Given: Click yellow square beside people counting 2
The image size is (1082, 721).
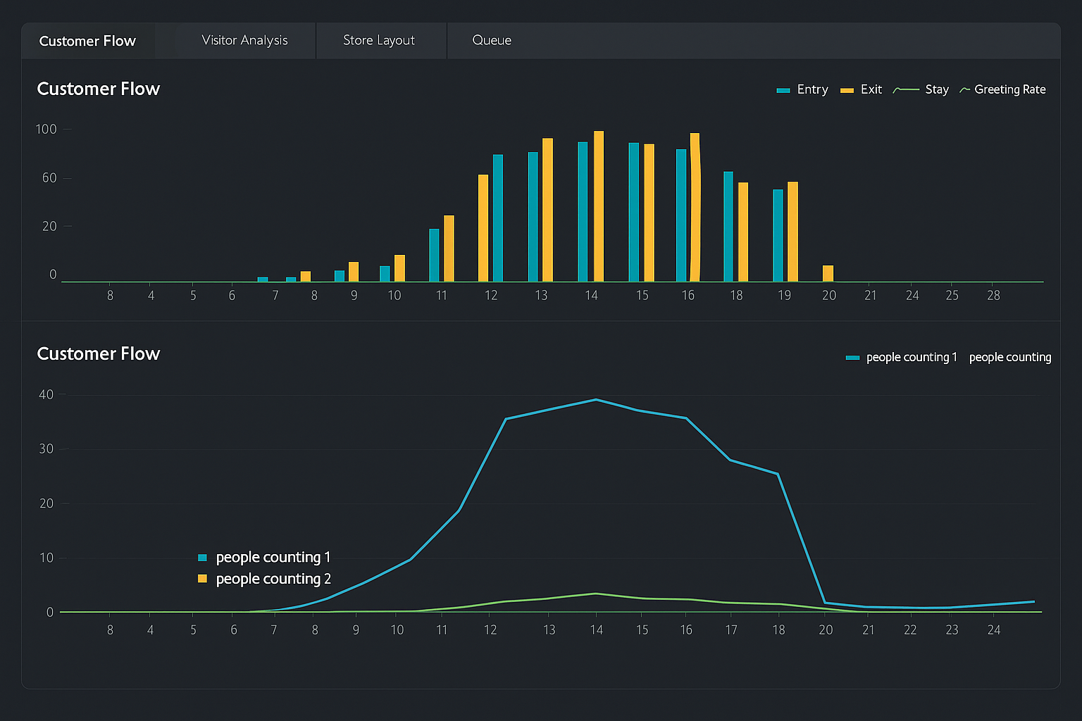Looking at the screenshot, I should click(x=203, y=579).
